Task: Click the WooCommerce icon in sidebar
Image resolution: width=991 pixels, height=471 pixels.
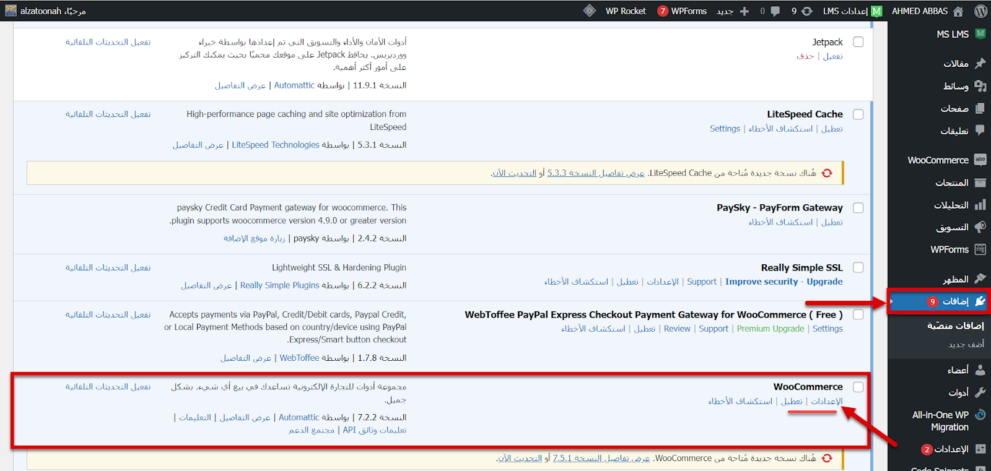Action: (980, 160)
